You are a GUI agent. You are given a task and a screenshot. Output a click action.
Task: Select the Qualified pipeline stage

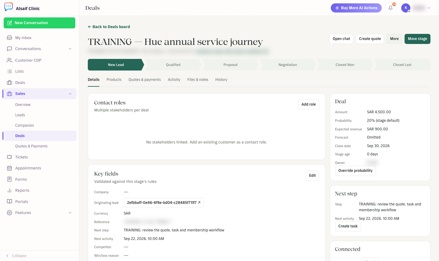173,65
